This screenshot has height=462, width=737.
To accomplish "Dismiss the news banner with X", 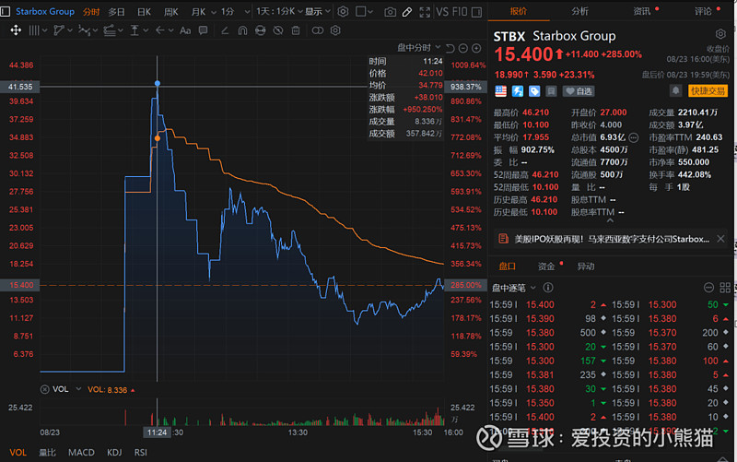I will [720, 239].
